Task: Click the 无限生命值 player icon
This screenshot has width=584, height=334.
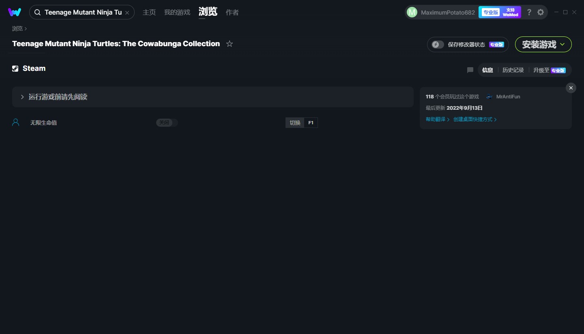Action: (16, 122)
